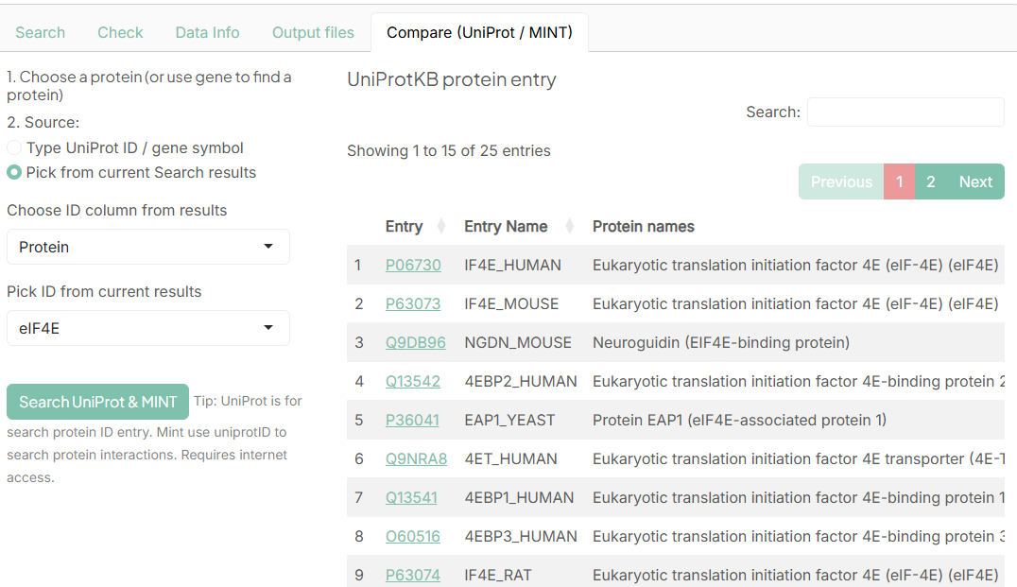
Task: Select the 'Pick from current Search results' radio button
Action: pos(14,172)
